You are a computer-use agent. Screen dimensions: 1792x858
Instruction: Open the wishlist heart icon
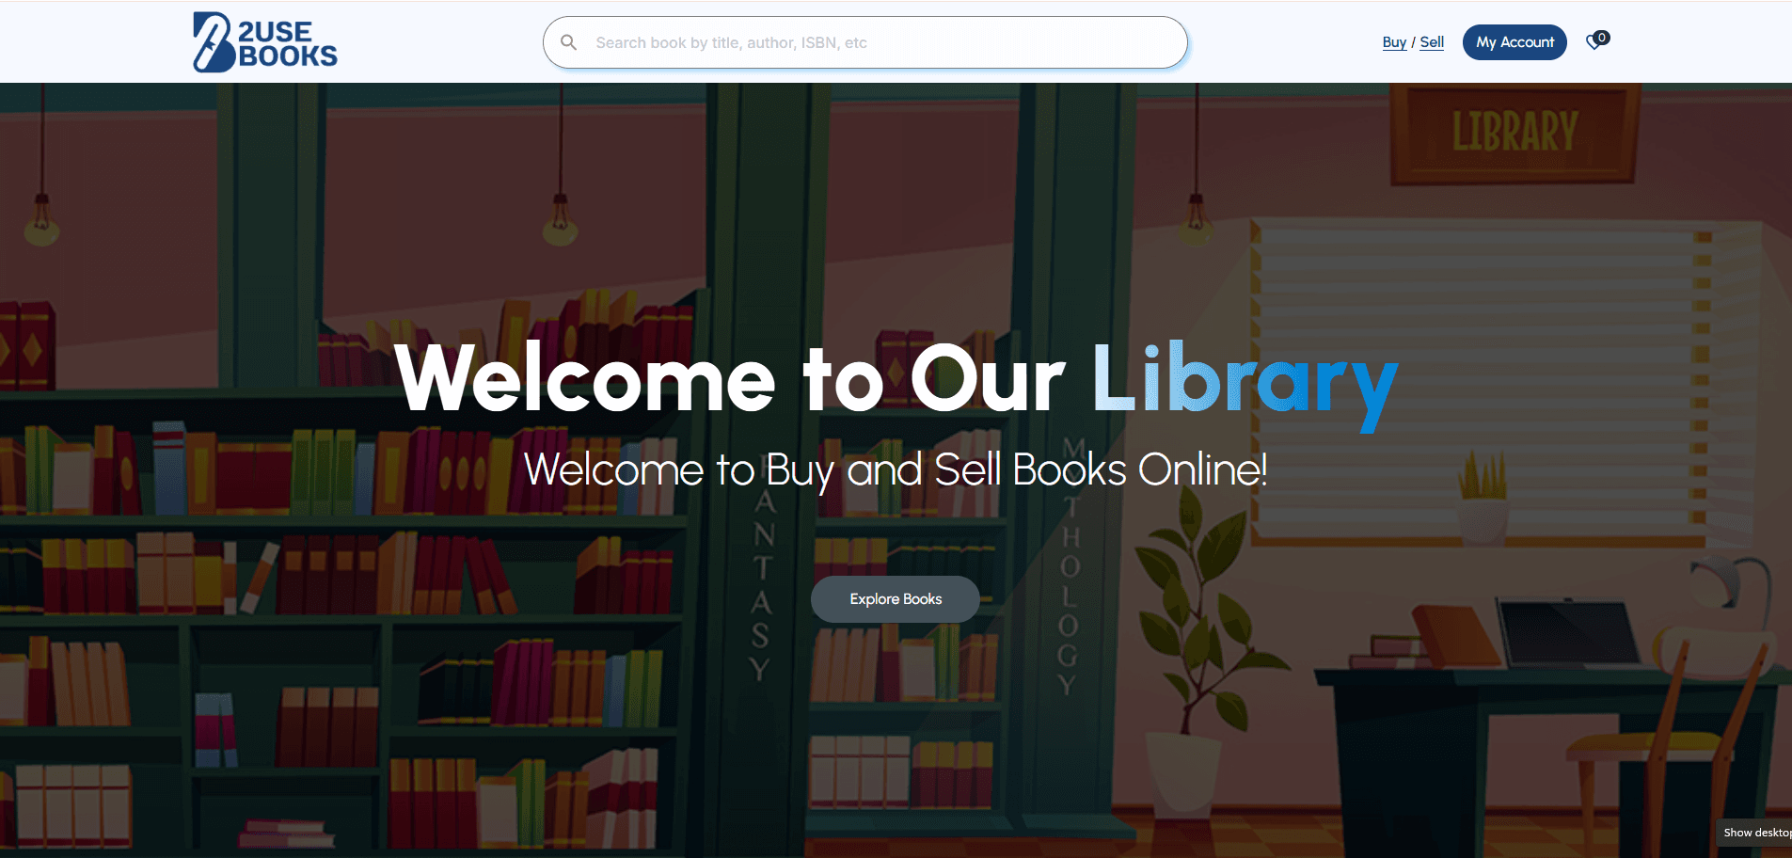coord(1594,42)
